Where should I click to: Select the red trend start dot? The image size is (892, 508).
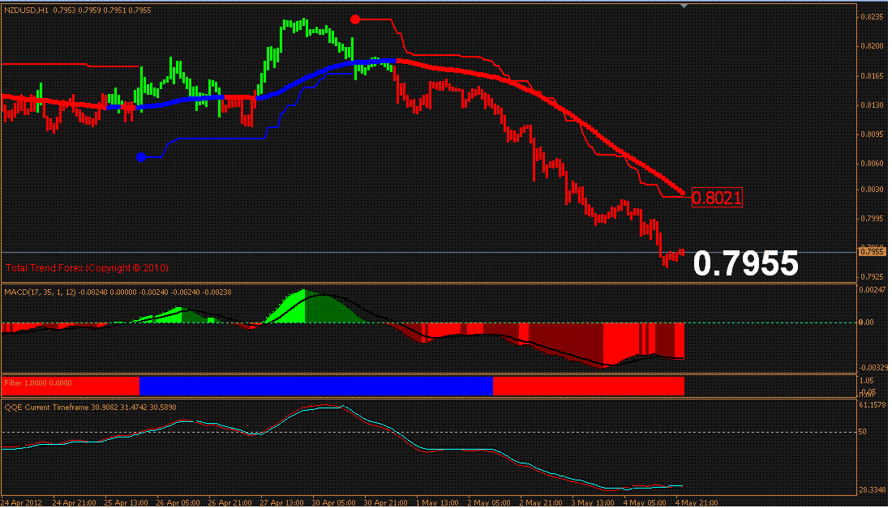[355, 19]
